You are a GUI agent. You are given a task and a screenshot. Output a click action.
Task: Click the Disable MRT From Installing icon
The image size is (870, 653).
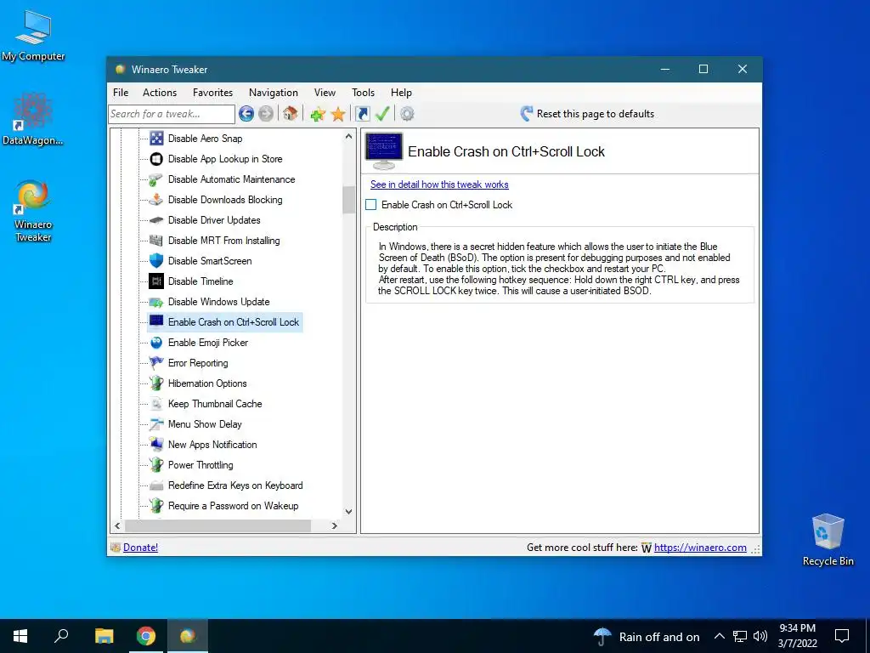click(156, 241)
